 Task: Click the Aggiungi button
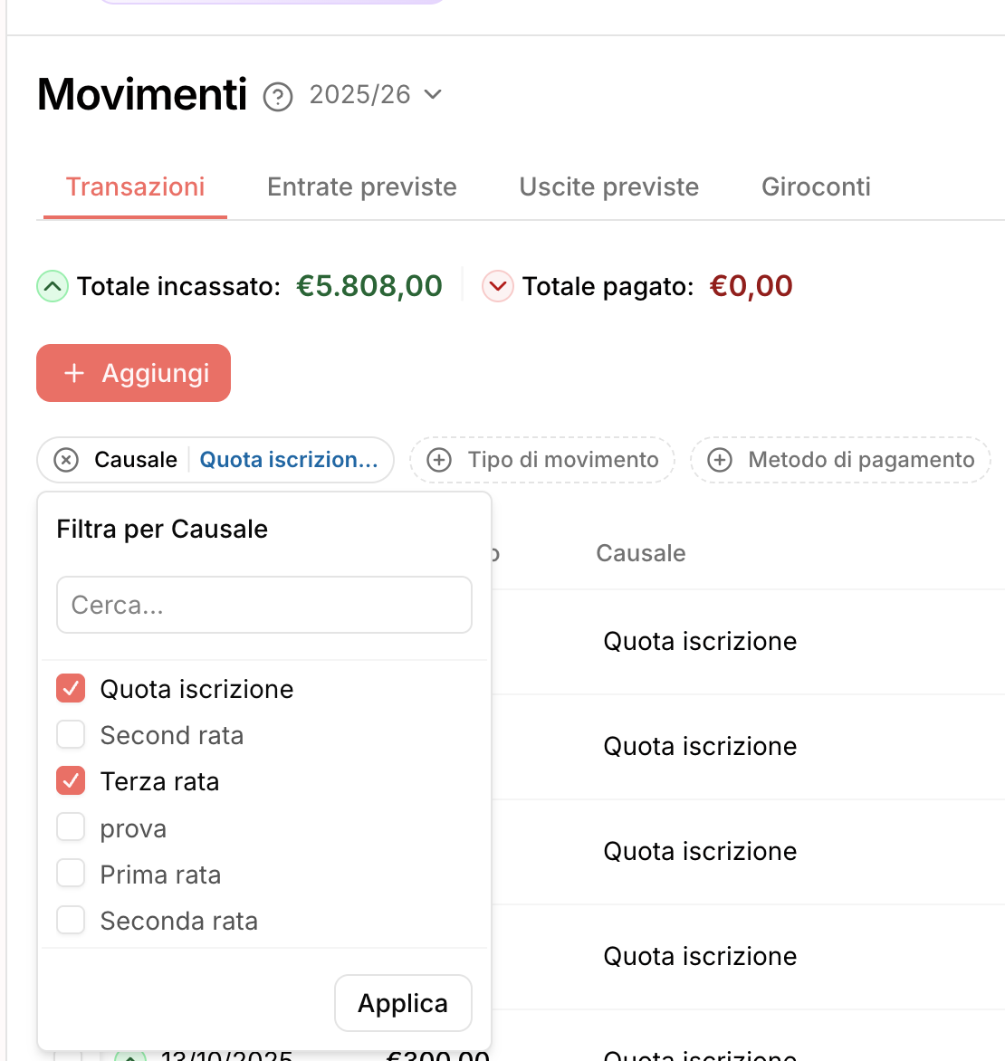tap(133, 373)
